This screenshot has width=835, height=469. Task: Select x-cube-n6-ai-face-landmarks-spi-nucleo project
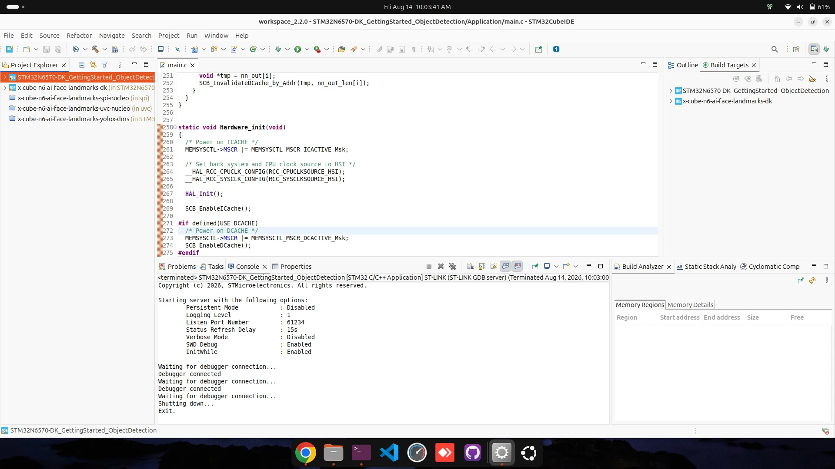[x=79, y=98]
